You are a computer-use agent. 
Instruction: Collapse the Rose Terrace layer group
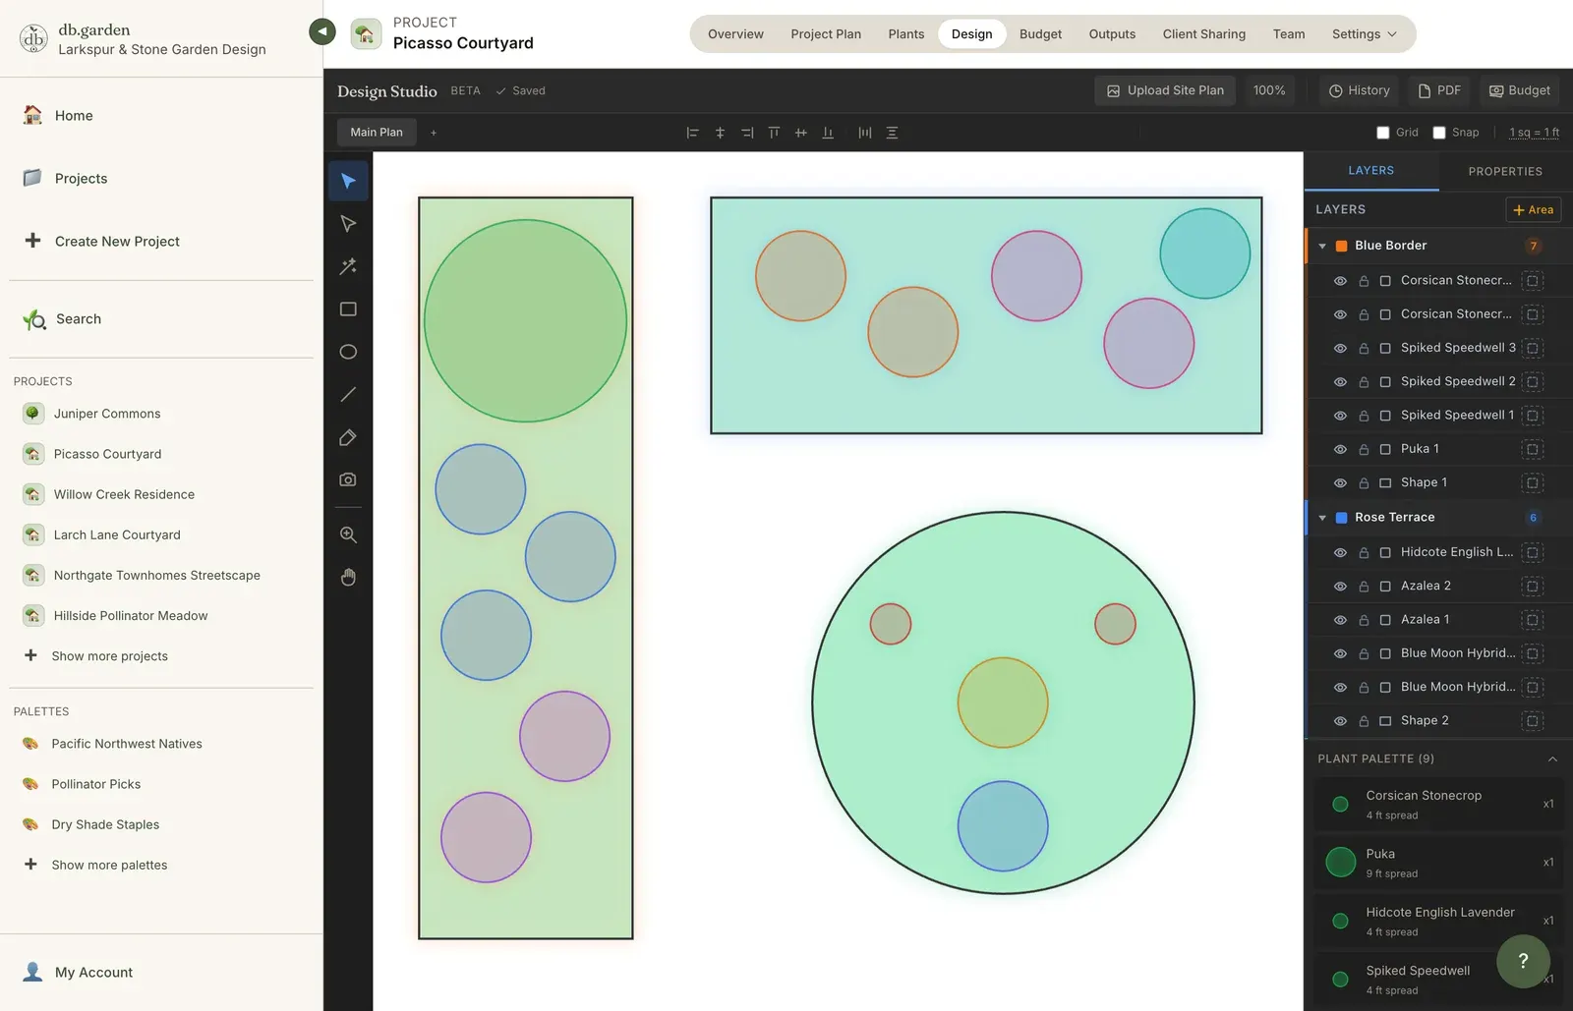tap(1322, 518)
